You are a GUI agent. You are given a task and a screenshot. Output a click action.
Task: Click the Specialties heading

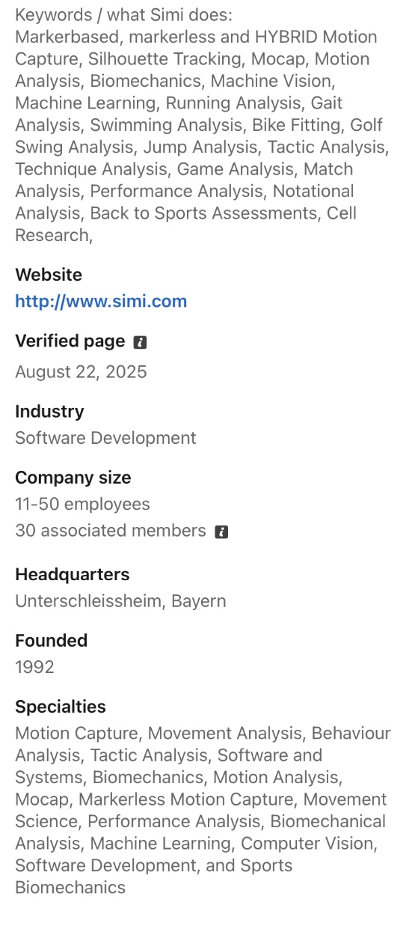coord(61,707)
